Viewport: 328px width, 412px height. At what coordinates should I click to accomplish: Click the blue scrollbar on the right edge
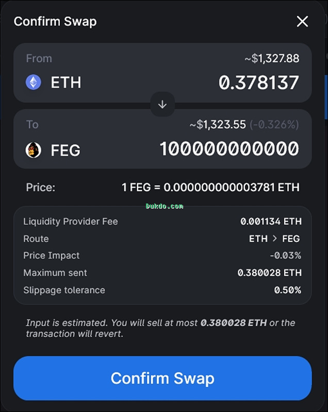point(325,90)
